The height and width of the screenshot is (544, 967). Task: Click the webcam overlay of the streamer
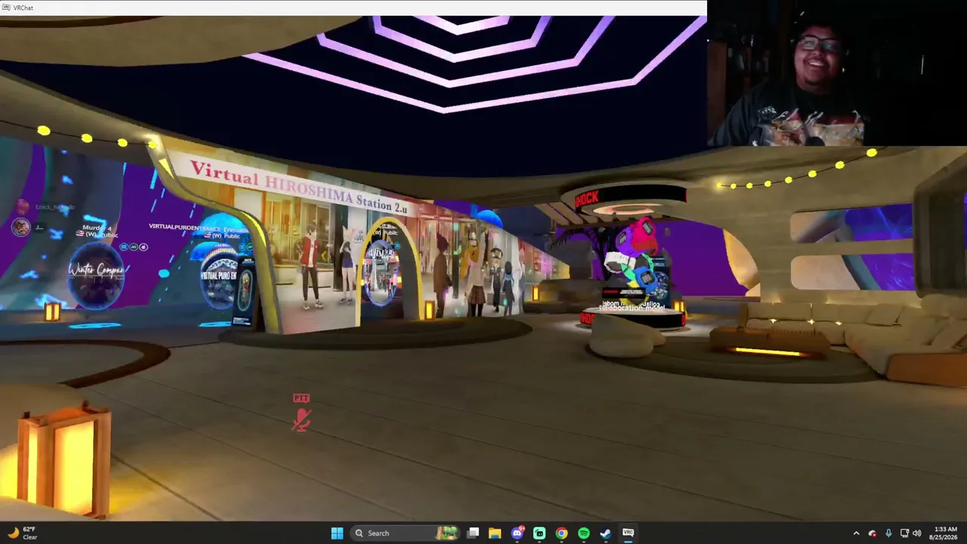click(x=837, y=73)
